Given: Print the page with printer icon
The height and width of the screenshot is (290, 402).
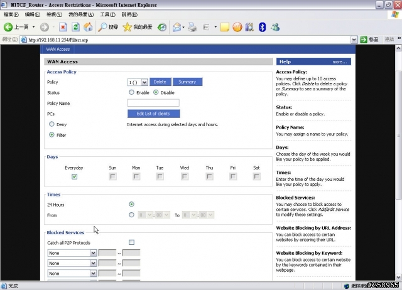Looking at the screenshot, I should [192, 27].
